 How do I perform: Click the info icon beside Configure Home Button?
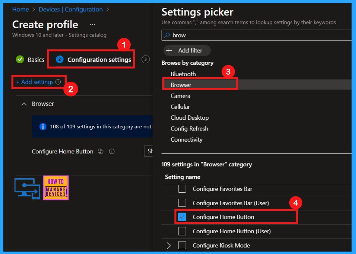[112, 151]
